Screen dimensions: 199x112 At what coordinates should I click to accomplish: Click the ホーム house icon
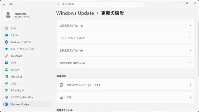(x=6, y=28)
